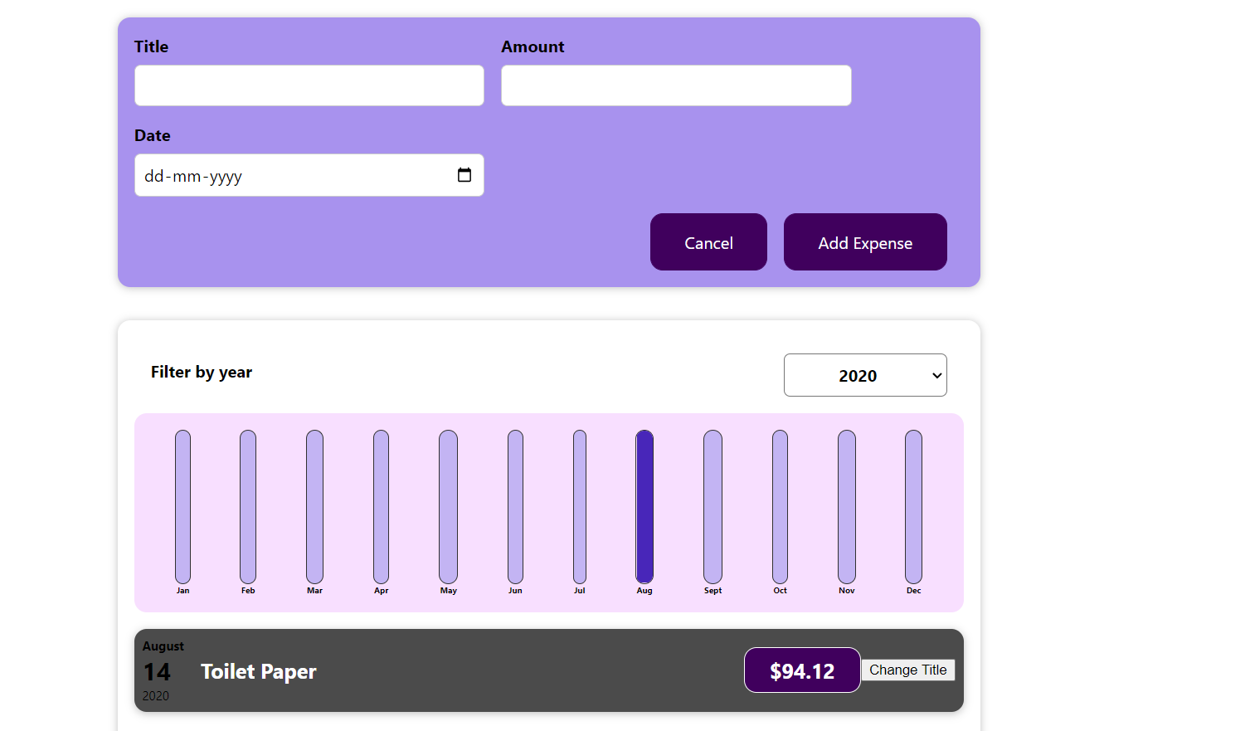Click the Add Expense button

pyautogui.click(x=865, y=241)
